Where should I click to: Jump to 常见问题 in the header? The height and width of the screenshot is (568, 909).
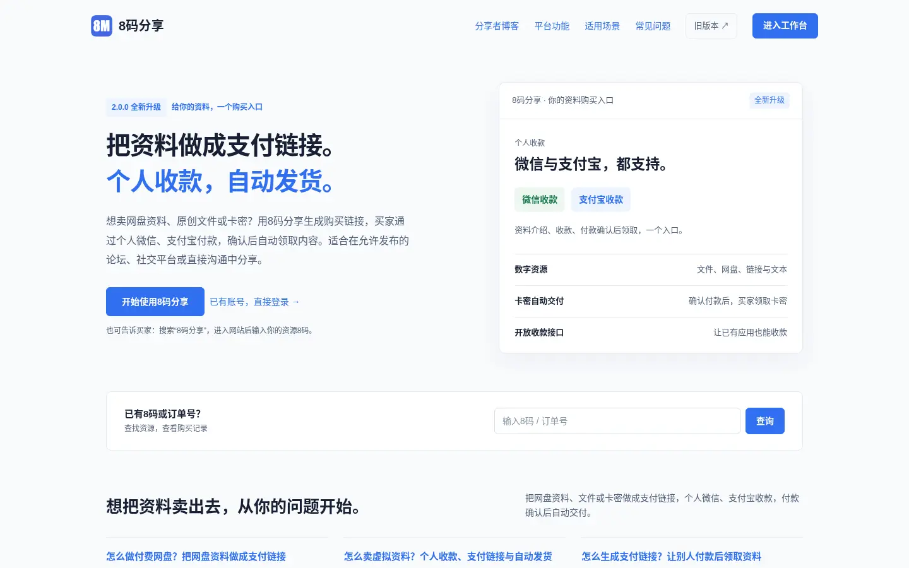[x=653, y=26]
